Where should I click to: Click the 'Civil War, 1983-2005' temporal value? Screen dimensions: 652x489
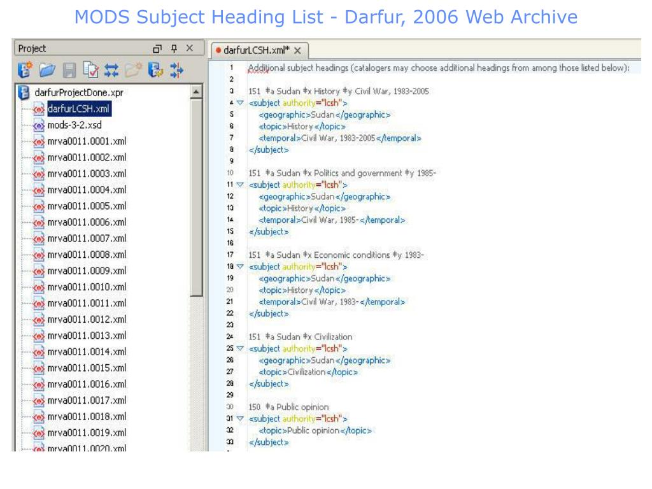tap(338, 138)
